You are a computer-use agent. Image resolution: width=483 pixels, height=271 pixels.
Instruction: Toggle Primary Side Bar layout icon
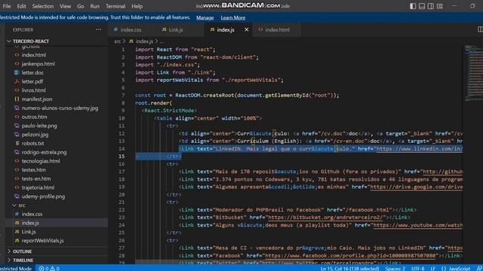(x=413, y=6)
